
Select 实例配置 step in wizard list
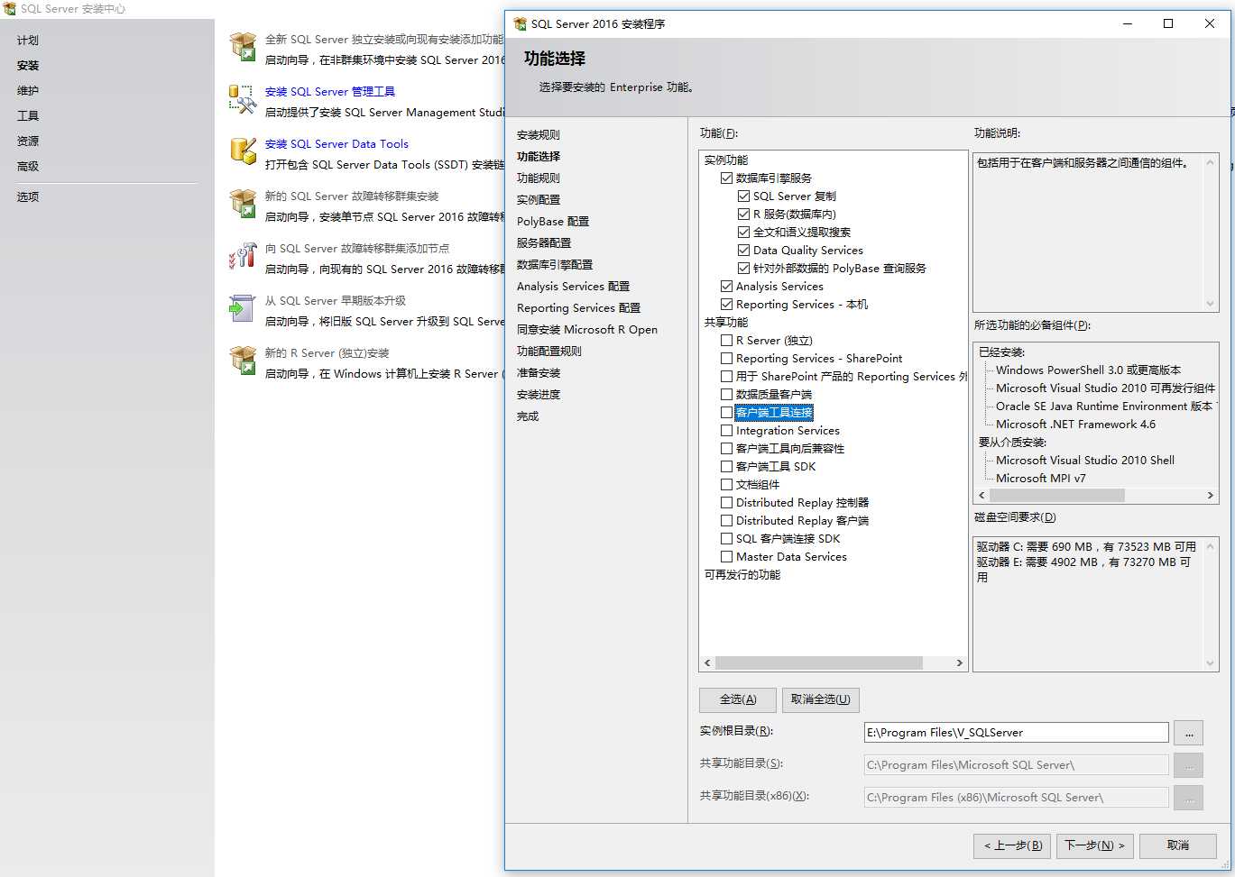coord(539,199)
